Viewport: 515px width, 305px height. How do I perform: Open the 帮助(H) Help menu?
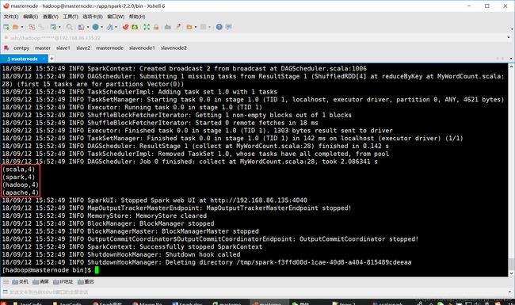pos(137,17)
